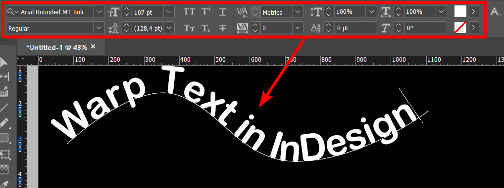Toggle Superscript text formatting
Screen dimensions: 504x188
[x=206, y=12]
